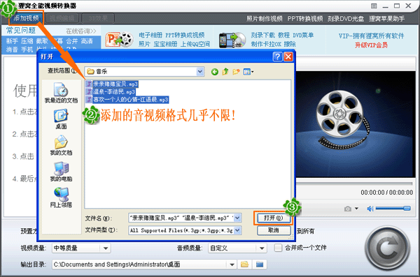Open the main window menu icon
The image size is (420, 277).
click(x=374, y=6)
